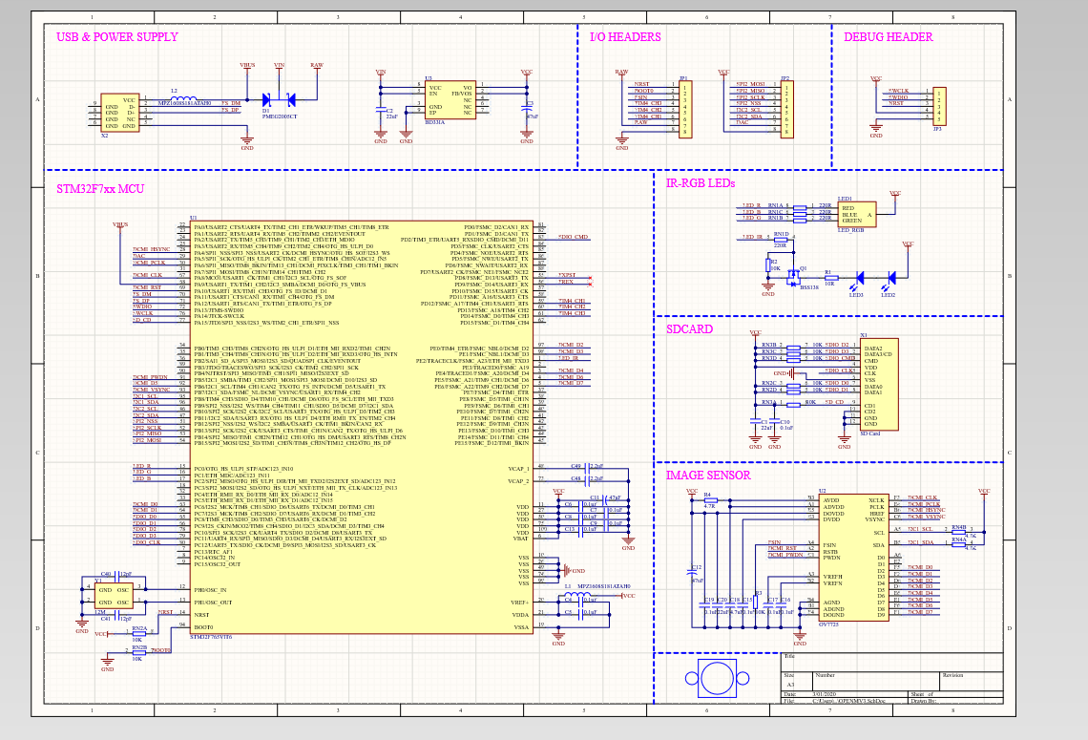Click the I2C1_SCL net label at image sensor
This screenshot has width=1088, height=740.
click(x=921, y=530)
